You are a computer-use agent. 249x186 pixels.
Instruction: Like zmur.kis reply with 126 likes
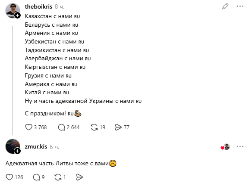(9, 177)
